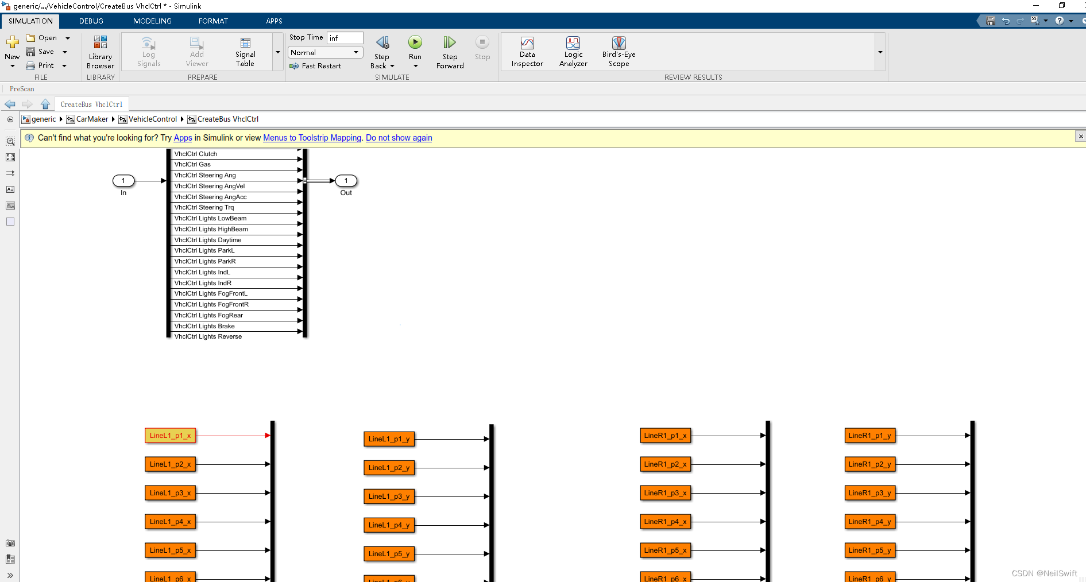Switch to the APPS tab
Screen dimensions: 1086x582
click(274, 21)
